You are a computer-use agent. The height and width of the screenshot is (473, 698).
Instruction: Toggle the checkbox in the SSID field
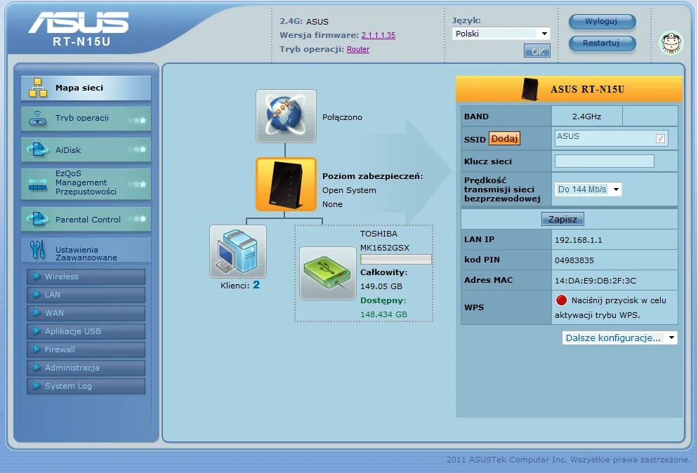tap(660, 138)
